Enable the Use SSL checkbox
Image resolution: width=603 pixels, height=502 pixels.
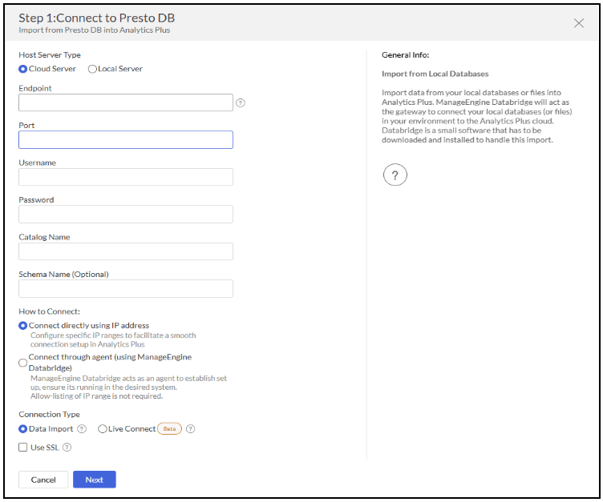(x=23, y=448)
